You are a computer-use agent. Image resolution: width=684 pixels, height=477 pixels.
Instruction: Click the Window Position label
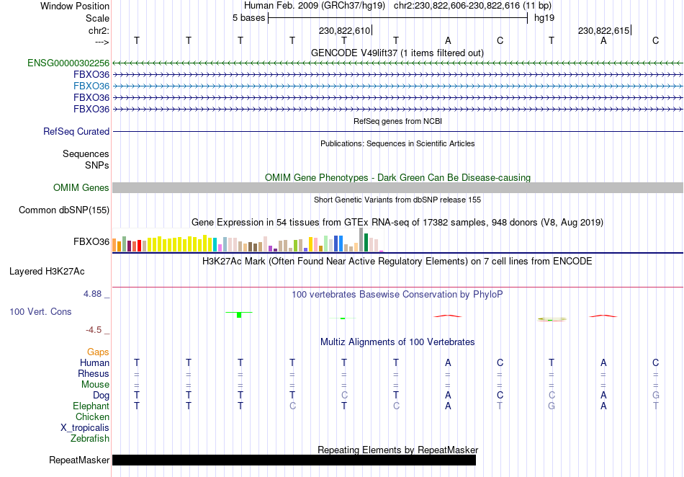point(75,6)
